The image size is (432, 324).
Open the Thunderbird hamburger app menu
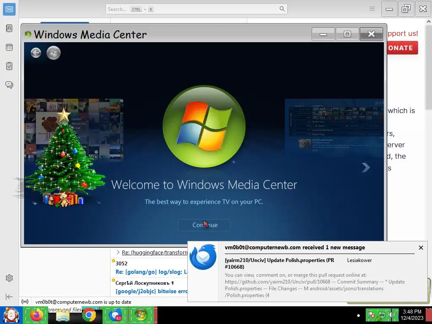point(372,9)
